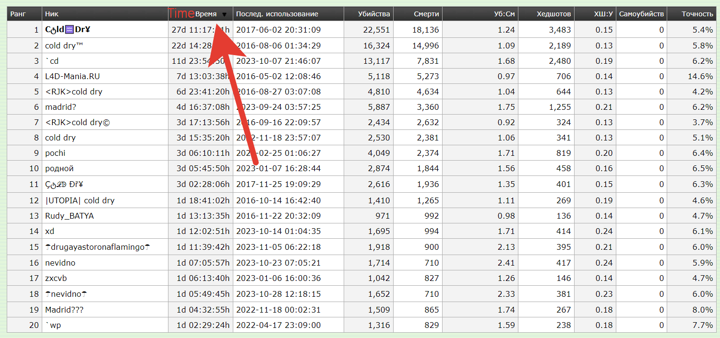Click the Самоубийств column header
Screen dimensions: 720x338
[x=641, y=14]
